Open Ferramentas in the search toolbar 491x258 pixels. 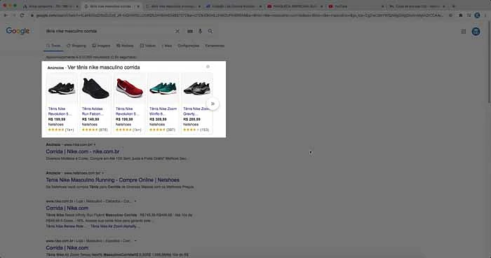tap(215, 46)
